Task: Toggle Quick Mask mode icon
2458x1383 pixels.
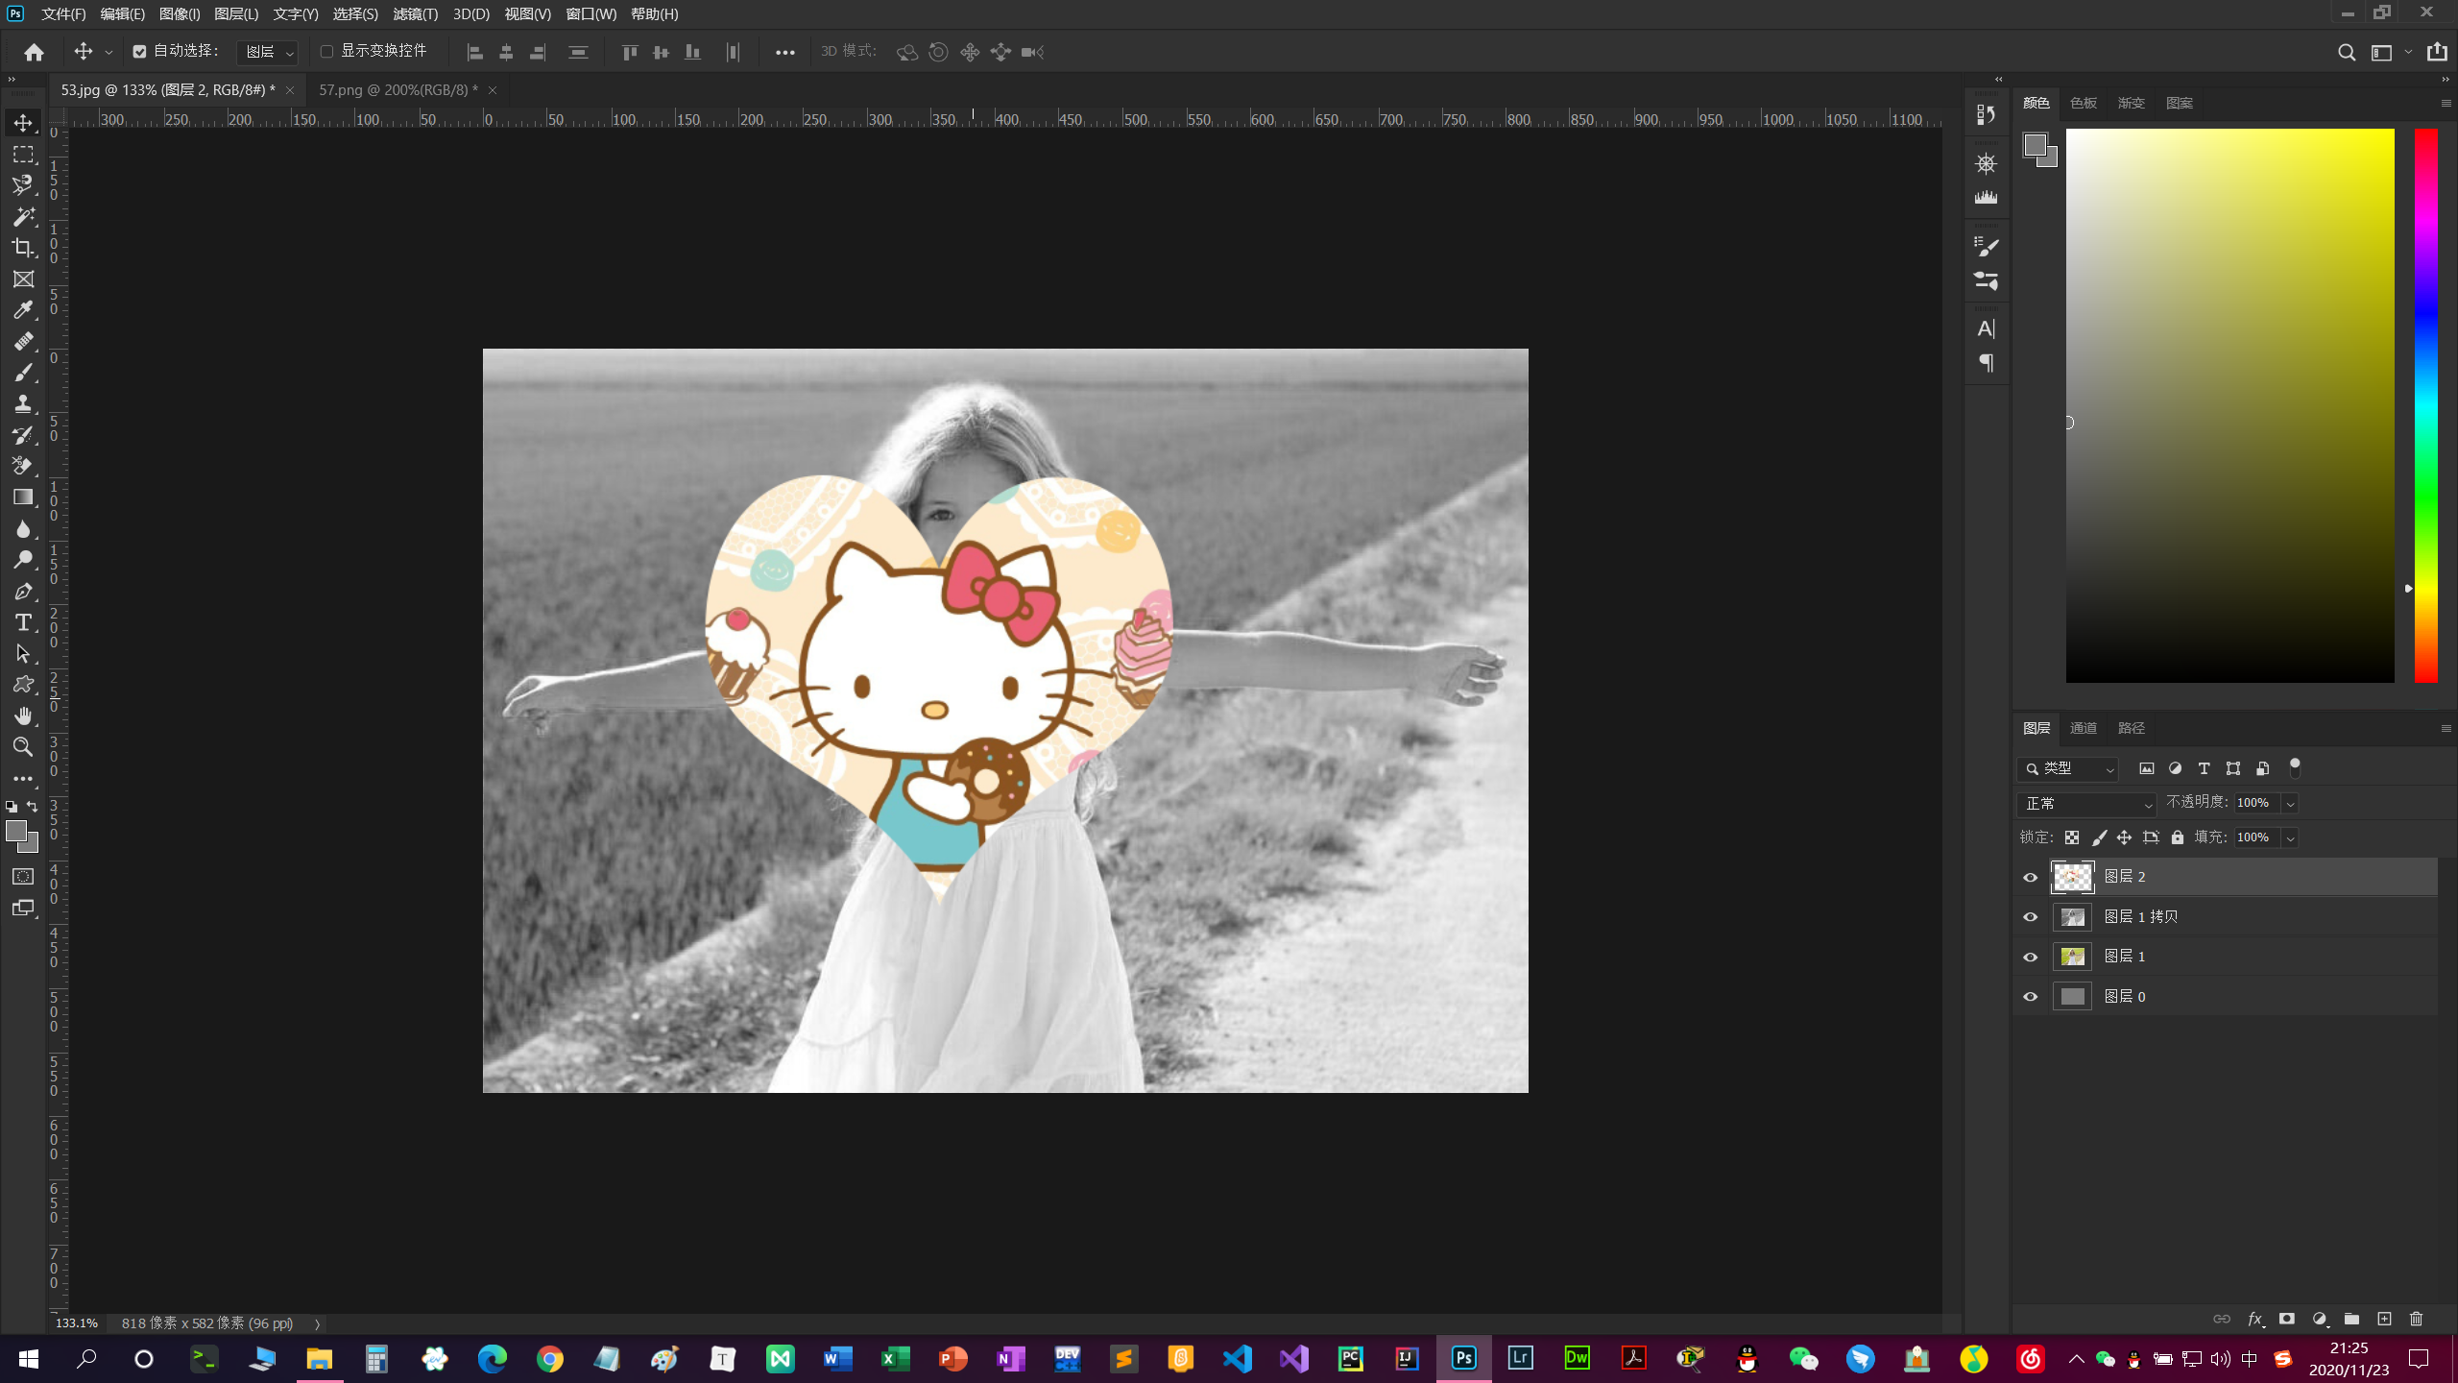Action: (23, 877)
